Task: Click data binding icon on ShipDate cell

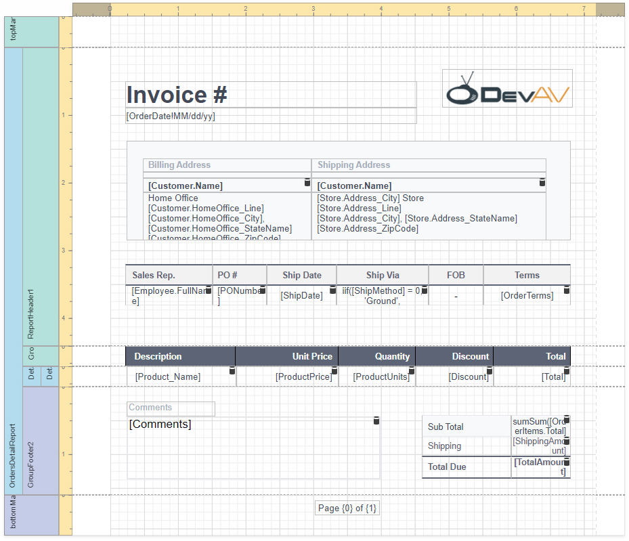Action: click(x=332, y=290)
